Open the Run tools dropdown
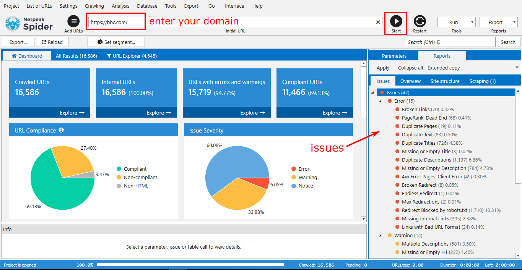 (x=456, y=22)
